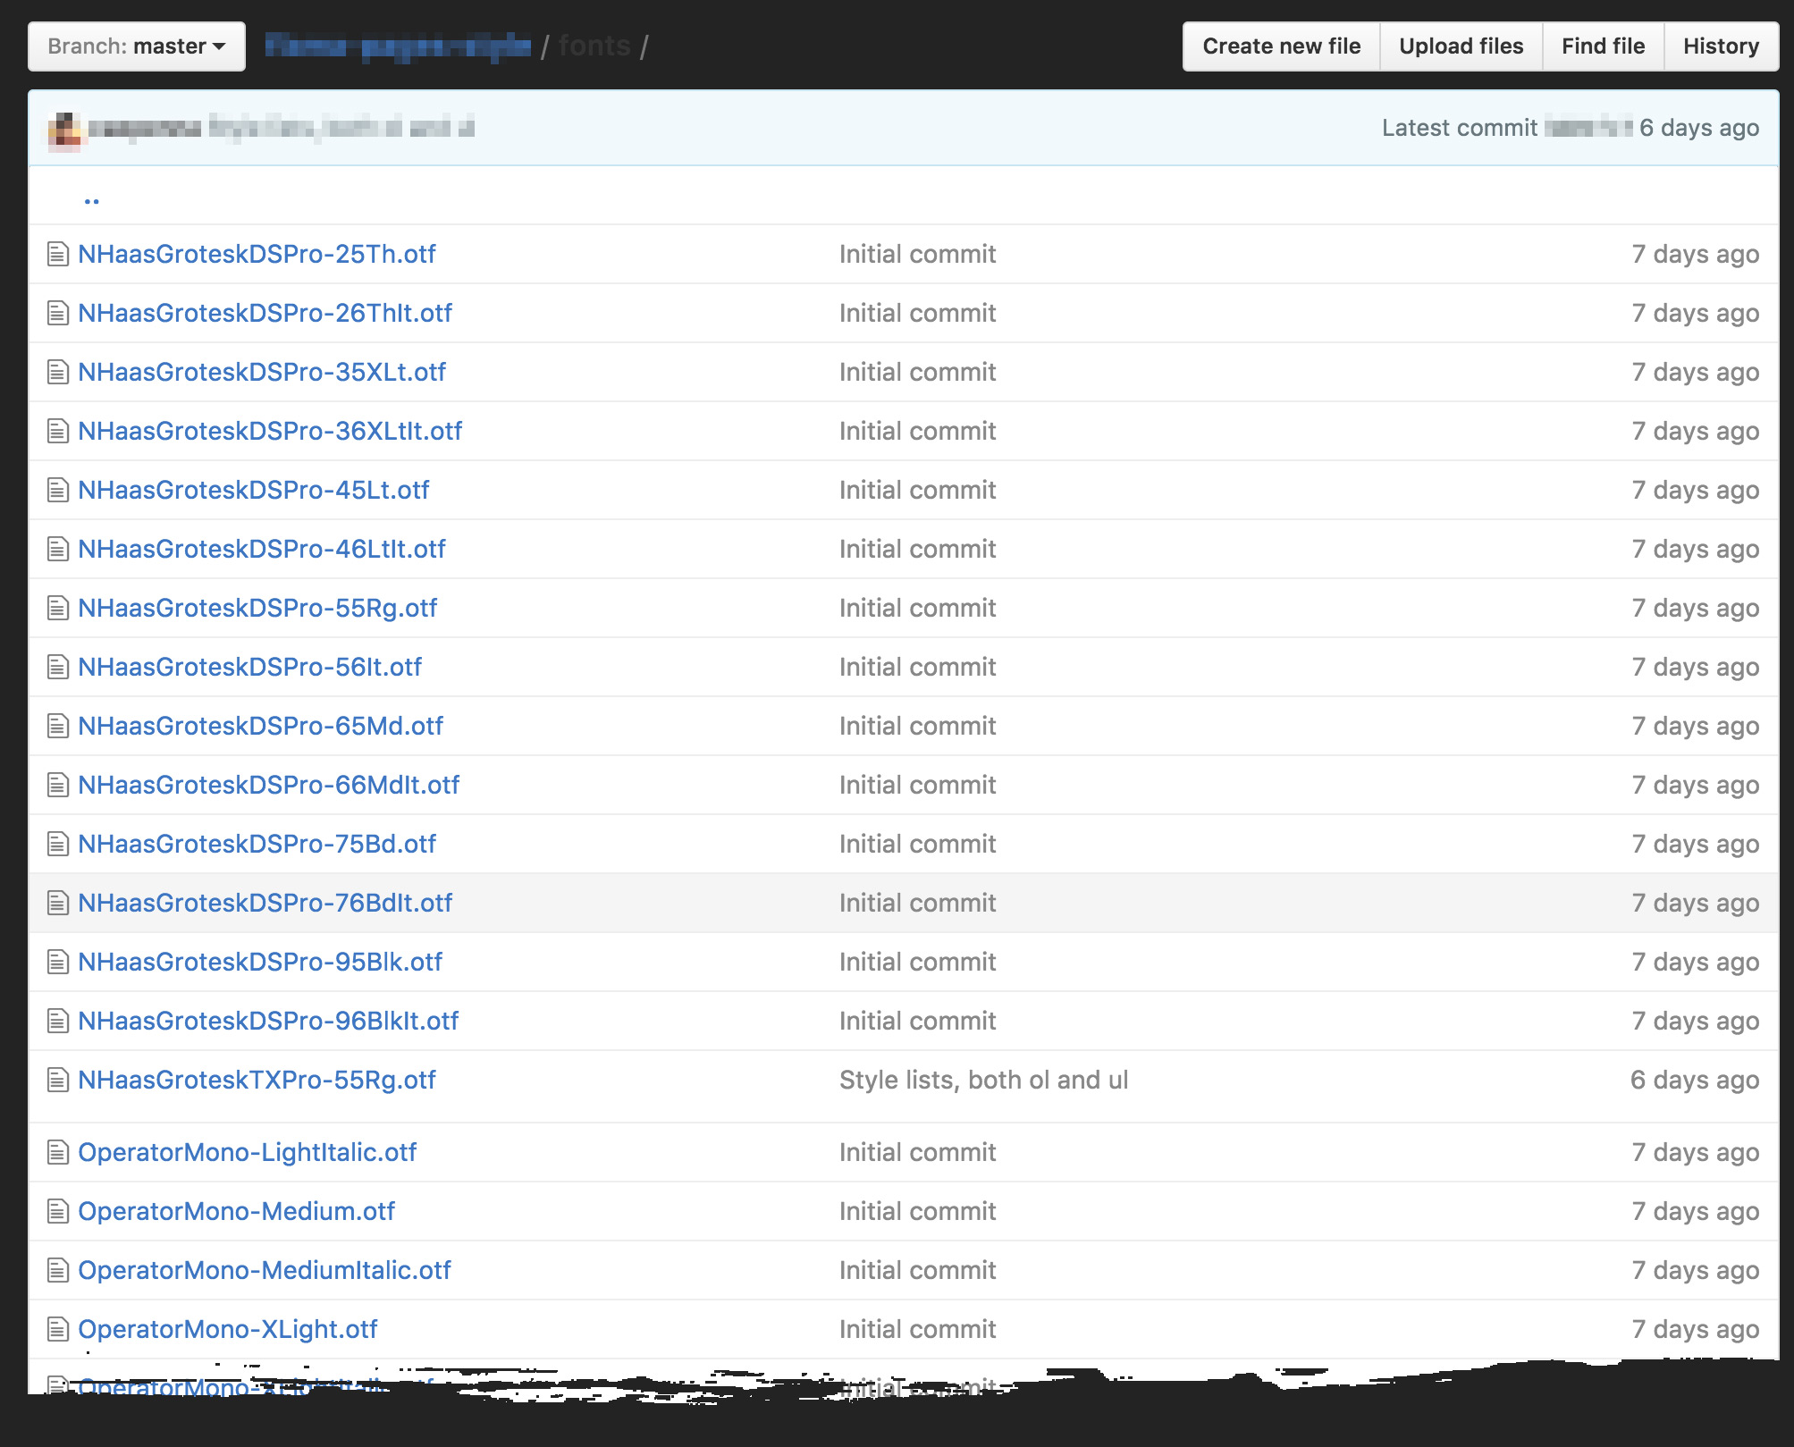The width and height of the screenshot is (1794, 1447).
Task: Open file NHaasGroteskDSPro-36XLtIt.otf
Action: click(x=270, y=432)
